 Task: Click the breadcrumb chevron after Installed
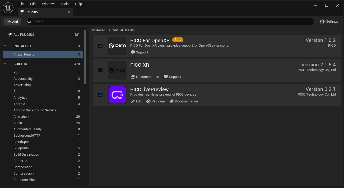point(109,30)
